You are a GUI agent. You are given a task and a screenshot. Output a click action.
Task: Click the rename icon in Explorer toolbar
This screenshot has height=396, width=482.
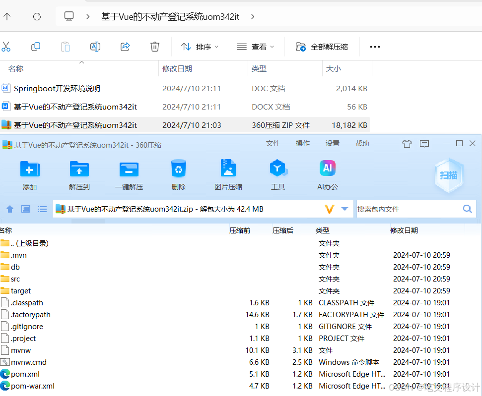tap(95, 46)
